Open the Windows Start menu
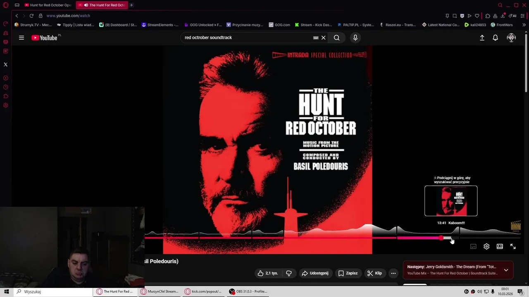The width and height of the screenshot is (529, 297). pos(6,292)
